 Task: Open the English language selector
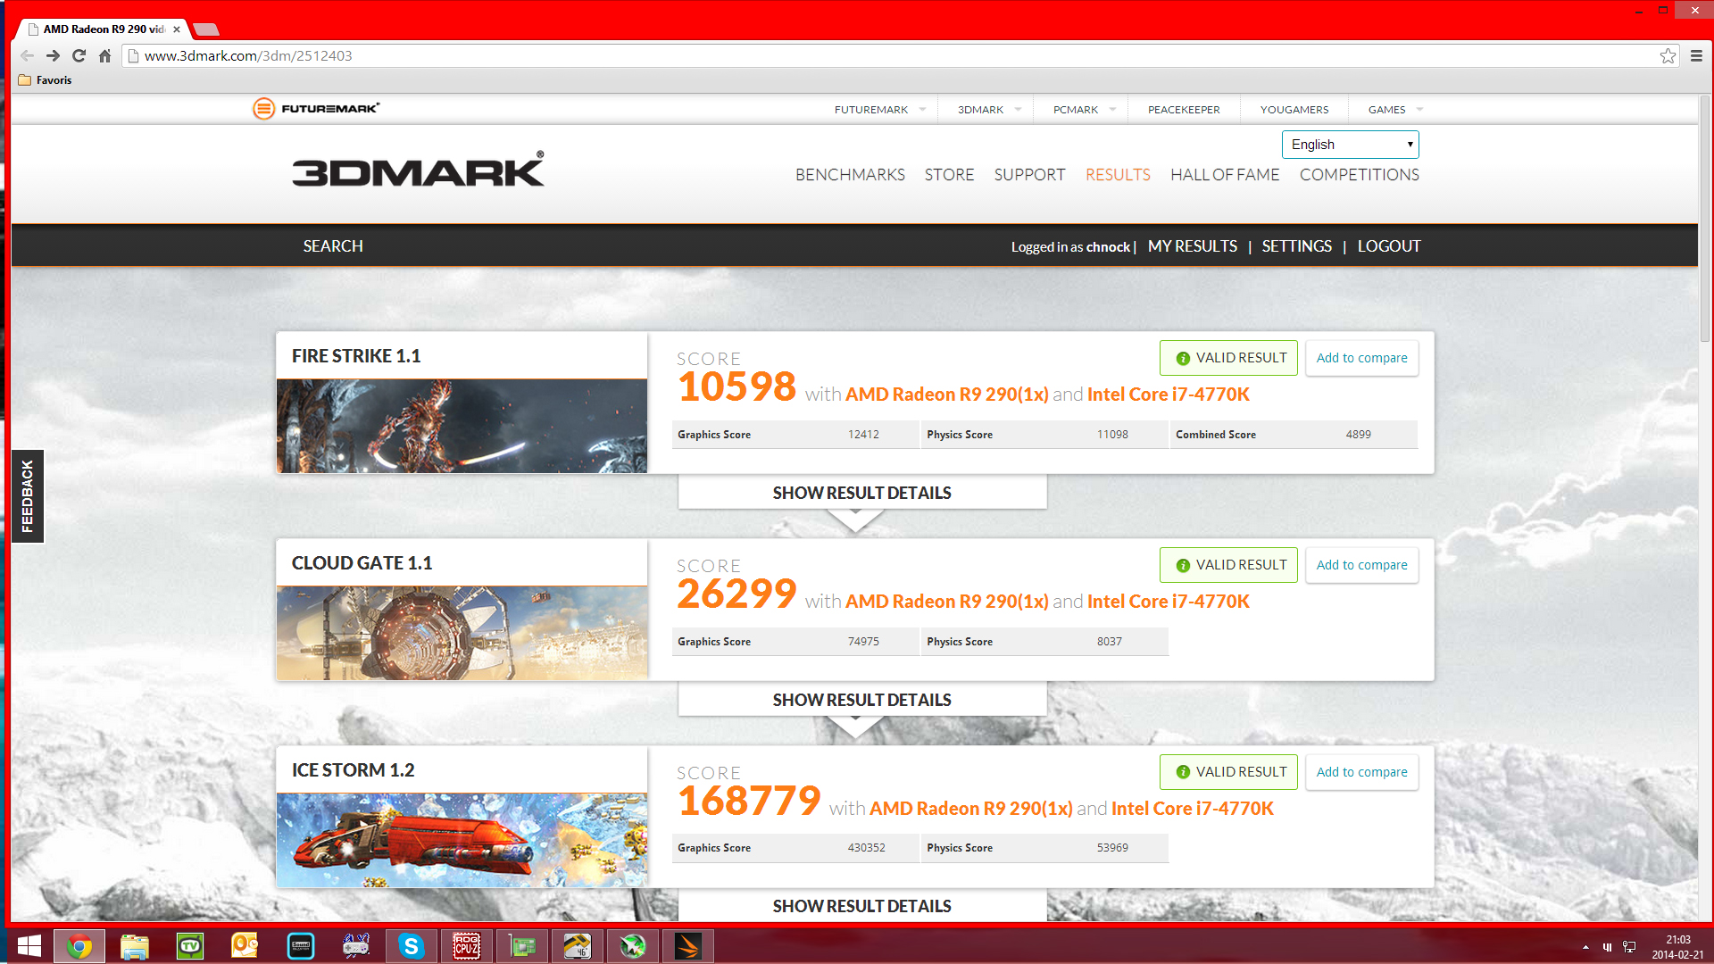pos(1350,145)
